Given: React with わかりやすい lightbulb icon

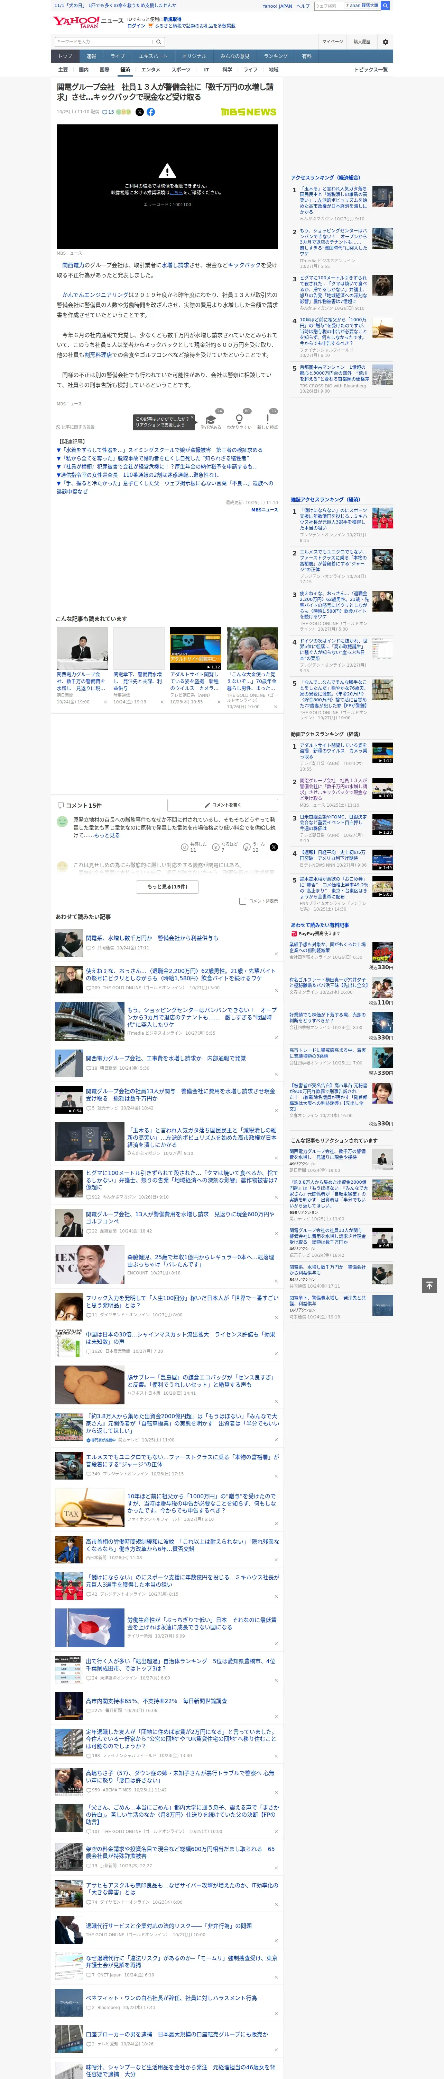Looking at the screenshot, I should 239,419.
